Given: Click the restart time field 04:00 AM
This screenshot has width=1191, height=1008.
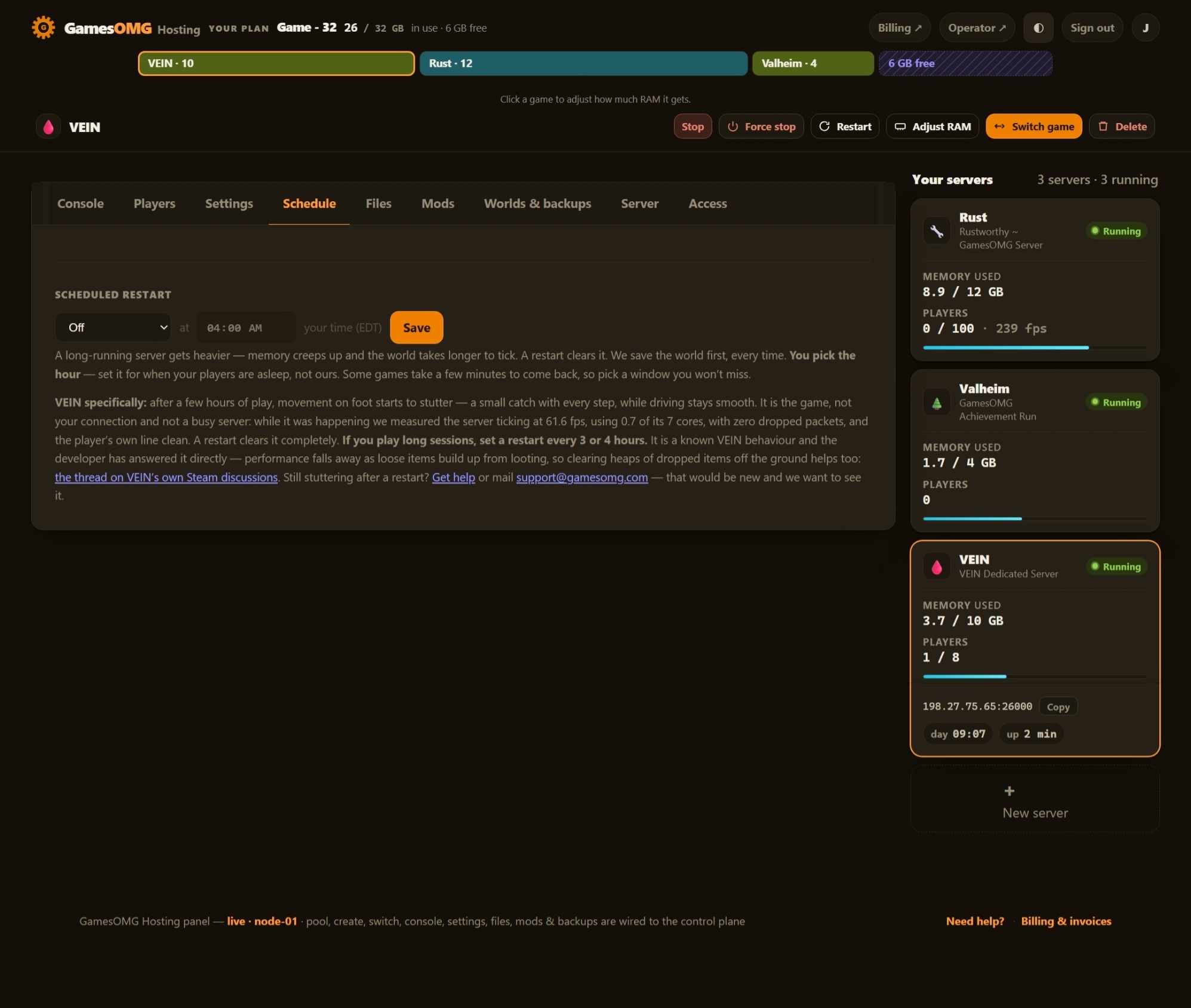Looking at the screenshot, I should tap(246, 327).
